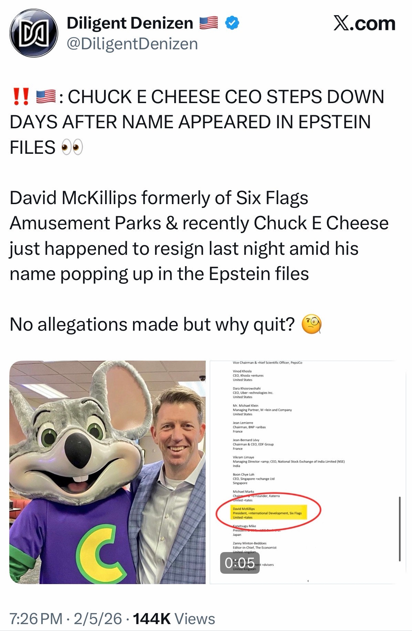Open the Diligent Denizen display name

130,23
